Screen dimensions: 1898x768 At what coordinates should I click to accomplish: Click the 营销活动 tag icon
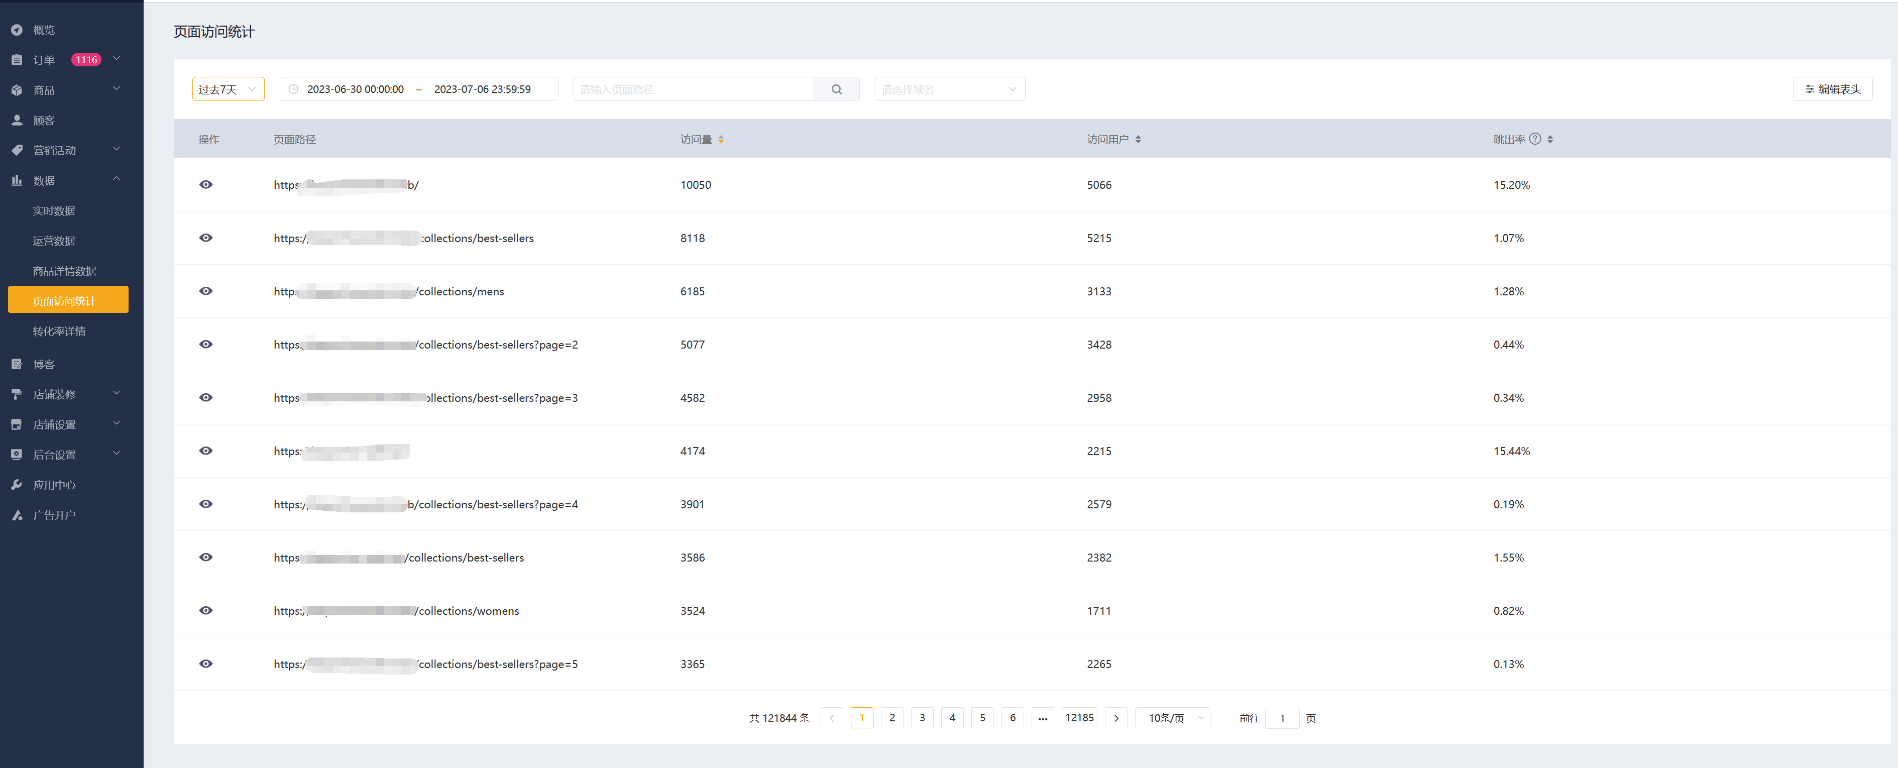17,150
